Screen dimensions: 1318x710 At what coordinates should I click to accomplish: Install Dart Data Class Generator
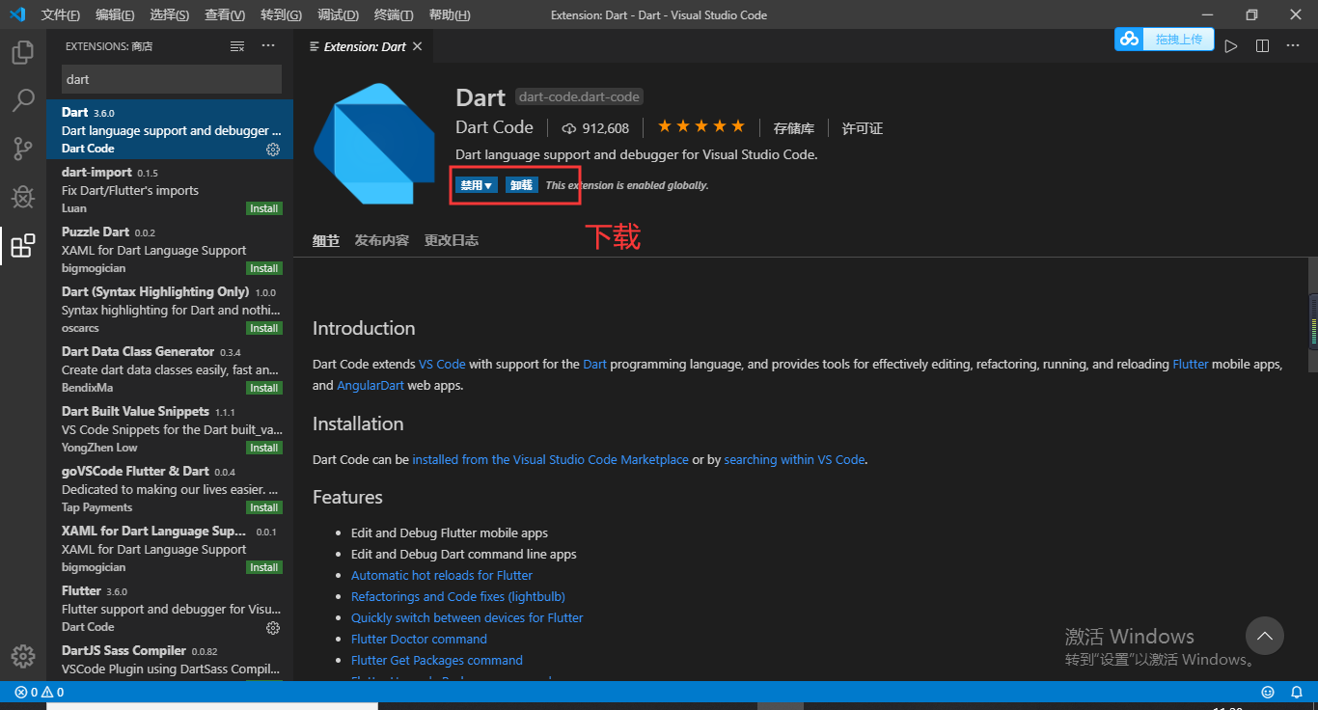(263, 388)
